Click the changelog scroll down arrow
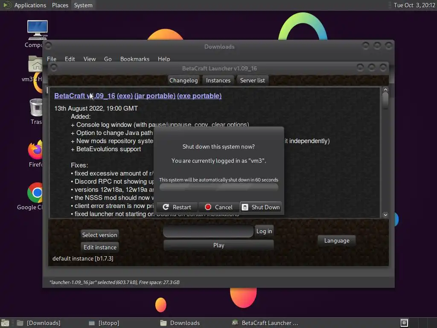 385,214
